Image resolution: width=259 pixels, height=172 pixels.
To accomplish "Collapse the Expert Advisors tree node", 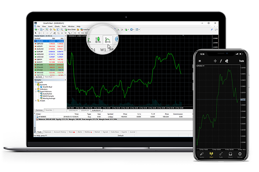I will (x=36, y=91).
